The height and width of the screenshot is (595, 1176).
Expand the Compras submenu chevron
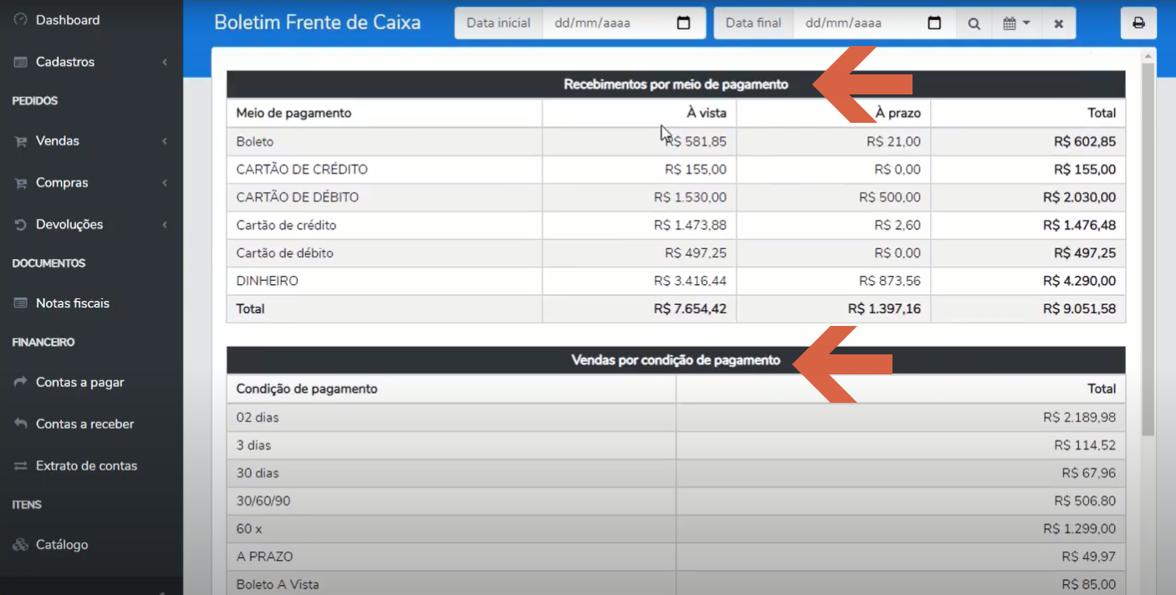pyautogui.click(x=165, y=183)
